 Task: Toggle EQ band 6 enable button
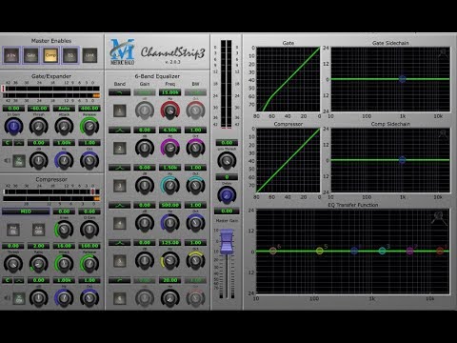120,298
